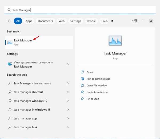
Task: Open the Task Manager best match result
Action: click(39, 42)
